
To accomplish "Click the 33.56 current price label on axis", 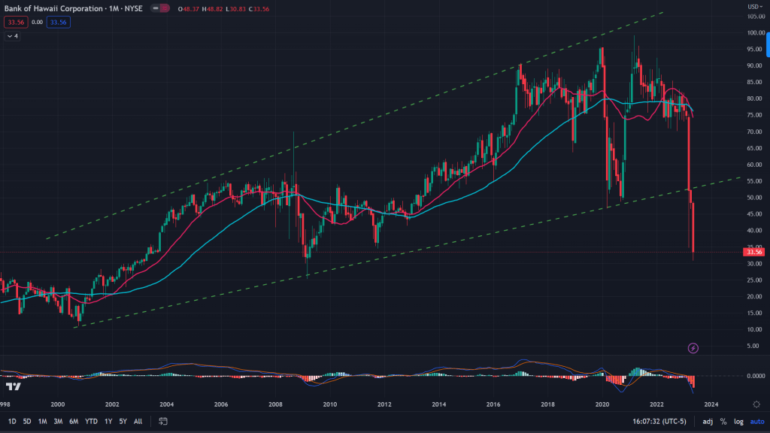I will pos(755,252).
